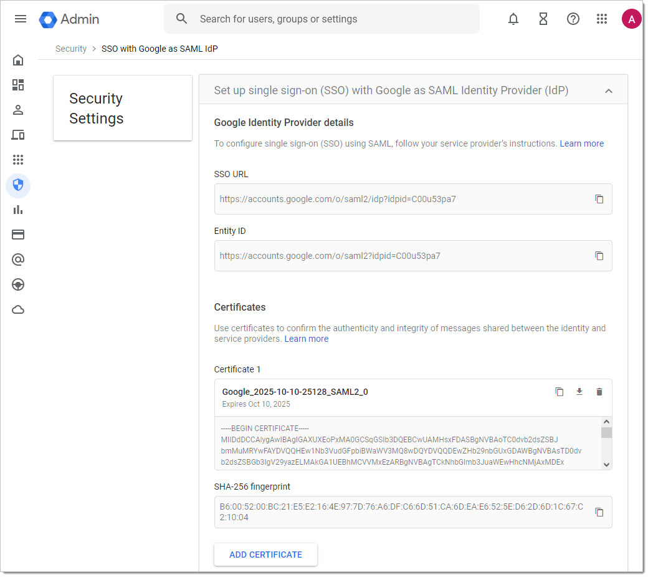Open the steering wheel sidebar icon

tap(18, 284)
